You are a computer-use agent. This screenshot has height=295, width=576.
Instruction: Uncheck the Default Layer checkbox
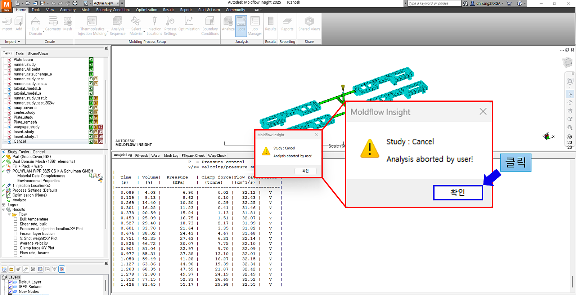pyautogui.click(x=10, y=282)
